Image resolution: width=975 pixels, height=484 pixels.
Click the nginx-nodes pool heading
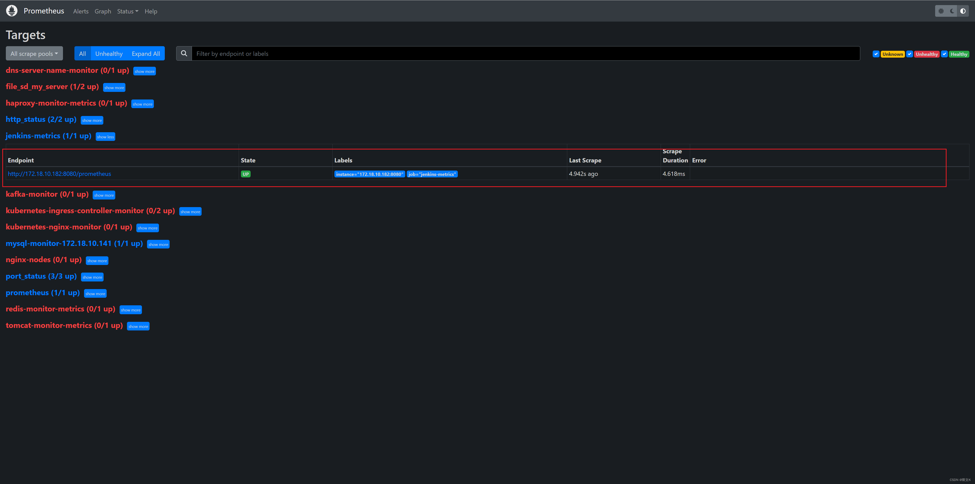[43, 260]
